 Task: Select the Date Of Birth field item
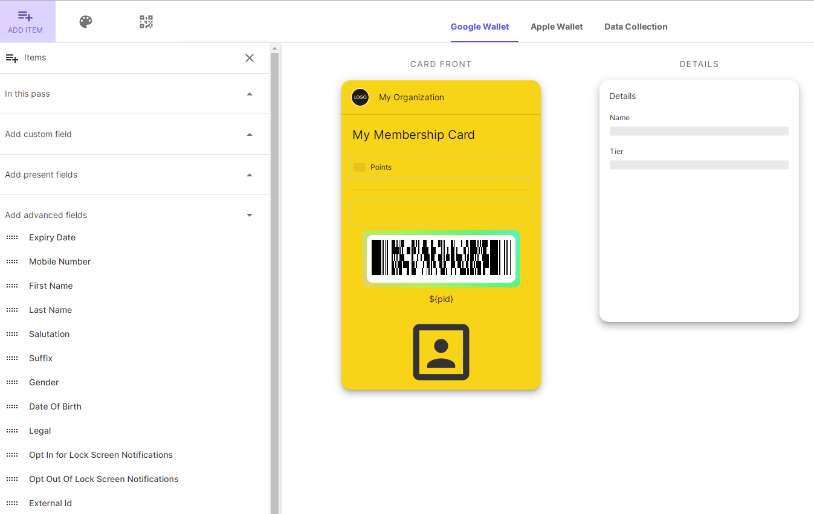coord(55,406)
